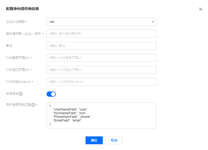Click the 账号同步 label text

[x=12, y=94]
